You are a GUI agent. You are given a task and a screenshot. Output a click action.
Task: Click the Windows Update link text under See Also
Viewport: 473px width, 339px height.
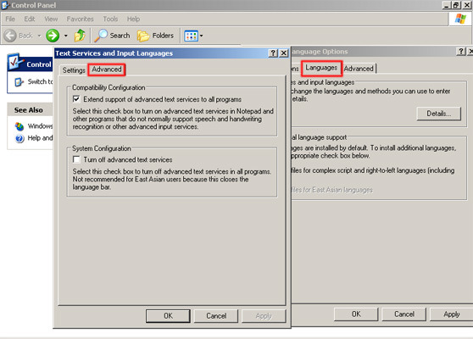40,125
